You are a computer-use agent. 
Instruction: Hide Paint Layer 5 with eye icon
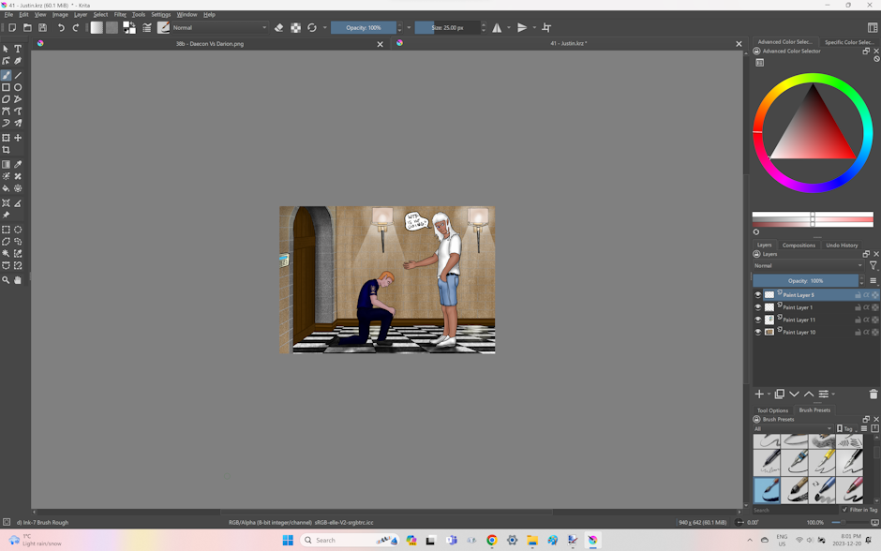click(x=758, y=295)
